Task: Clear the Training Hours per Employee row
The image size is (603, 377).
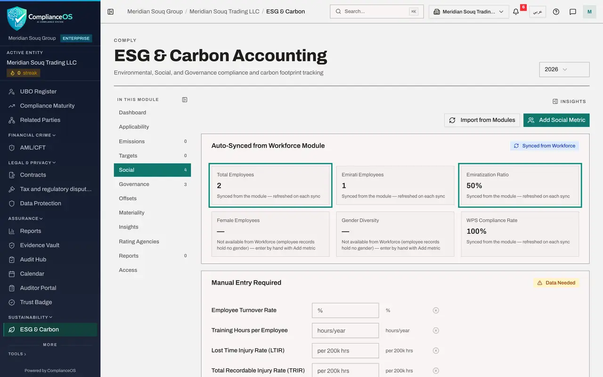Action: [x=436, y=330]
